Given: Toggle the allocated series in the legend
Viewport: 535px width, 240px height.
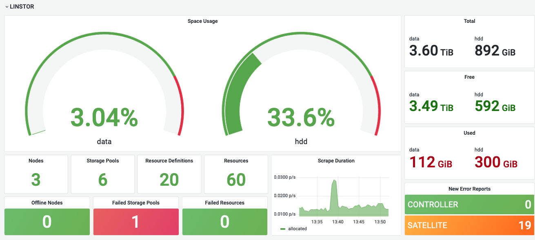Looking at the screenshot, I should tap(297, 229).
